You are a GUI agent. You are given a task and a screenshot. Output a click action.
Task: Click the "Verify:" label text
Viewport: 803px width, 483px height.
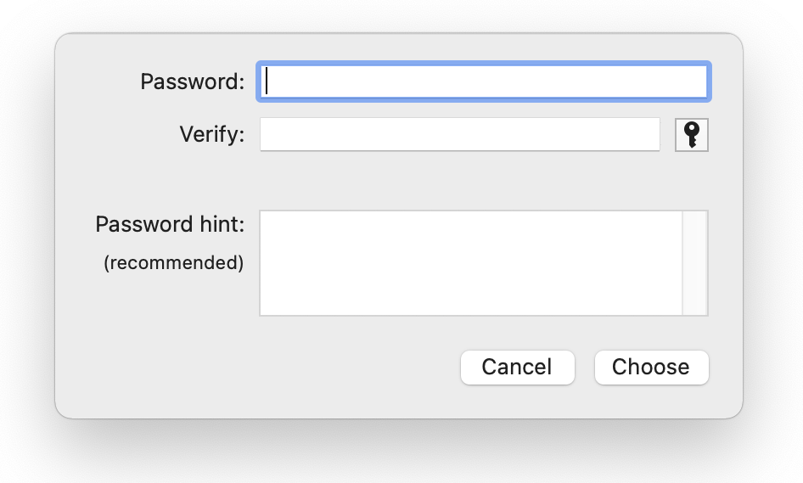pos(211,134)
